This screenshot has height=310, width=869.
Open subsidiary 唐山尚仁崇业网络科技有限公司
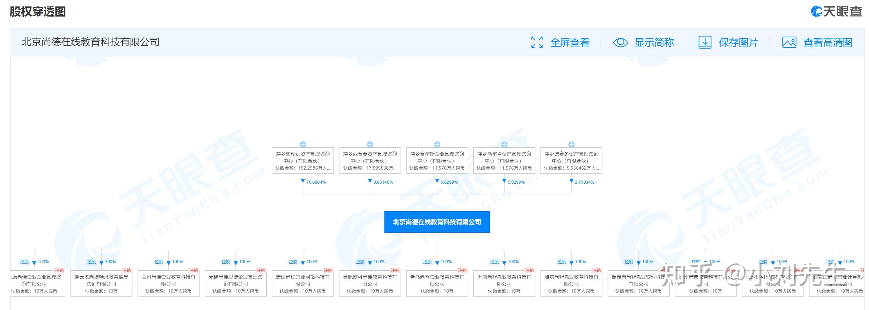point(303,283)
